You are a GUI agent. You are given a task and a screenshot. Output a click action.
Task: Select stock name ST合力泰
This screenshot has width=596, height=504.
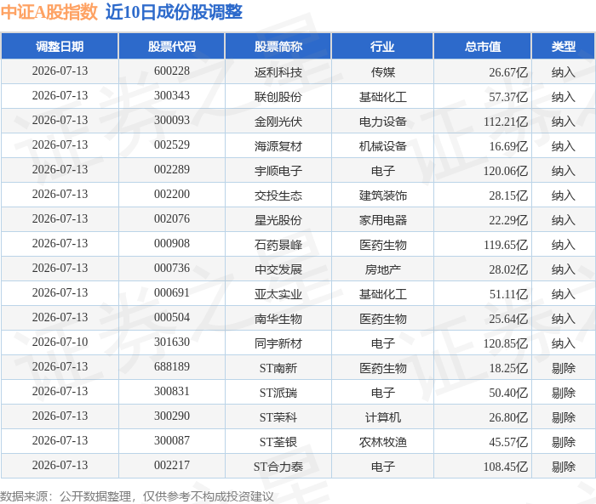278,467
